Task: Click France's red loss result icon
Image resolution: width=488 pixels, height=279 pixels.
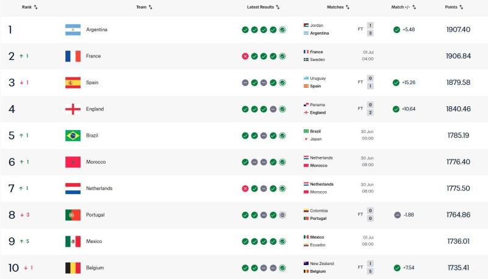Action: pyautogui.click(x=245, y=56)
